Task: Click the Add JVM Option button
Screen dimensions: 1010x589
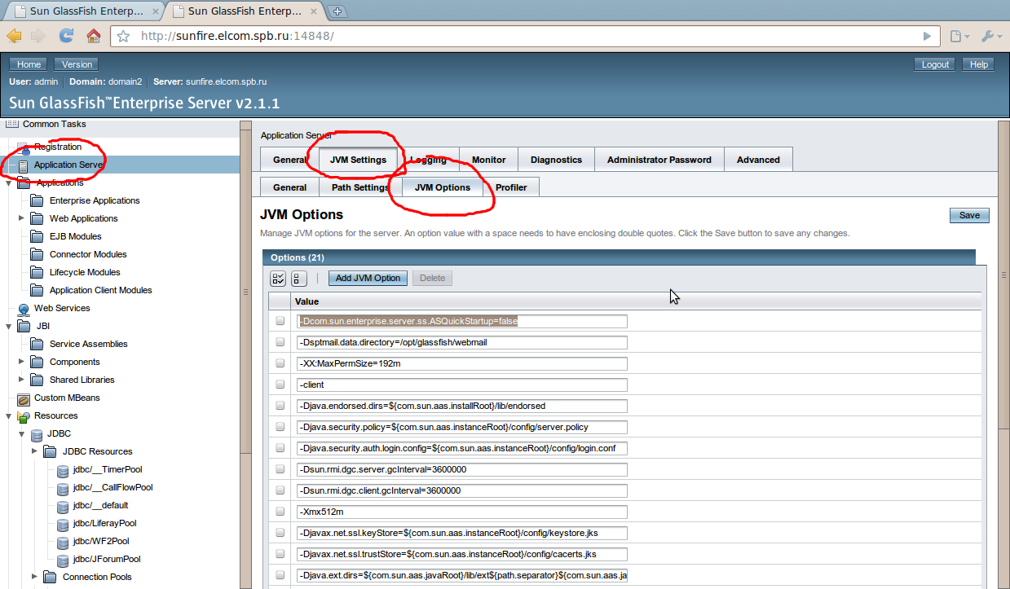Action: click(368, 278)
